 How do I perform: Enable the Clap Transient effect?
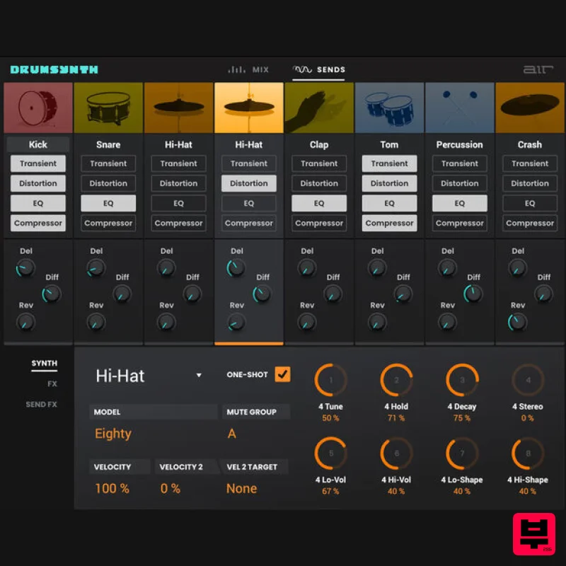(319, 163)
